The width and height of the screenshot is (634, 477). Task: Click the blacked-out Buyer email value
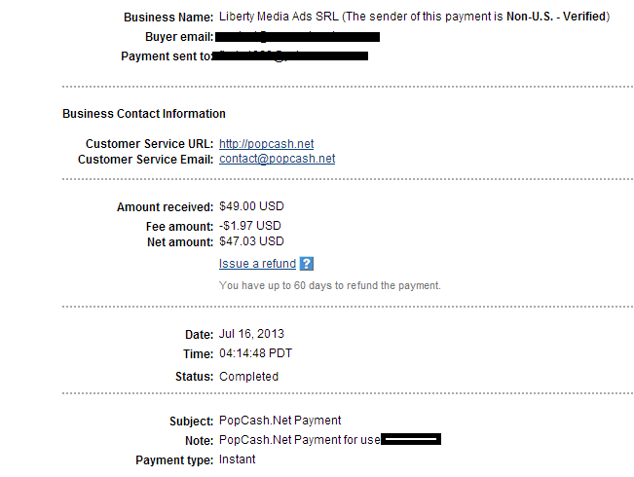click(x=297, y=37)
